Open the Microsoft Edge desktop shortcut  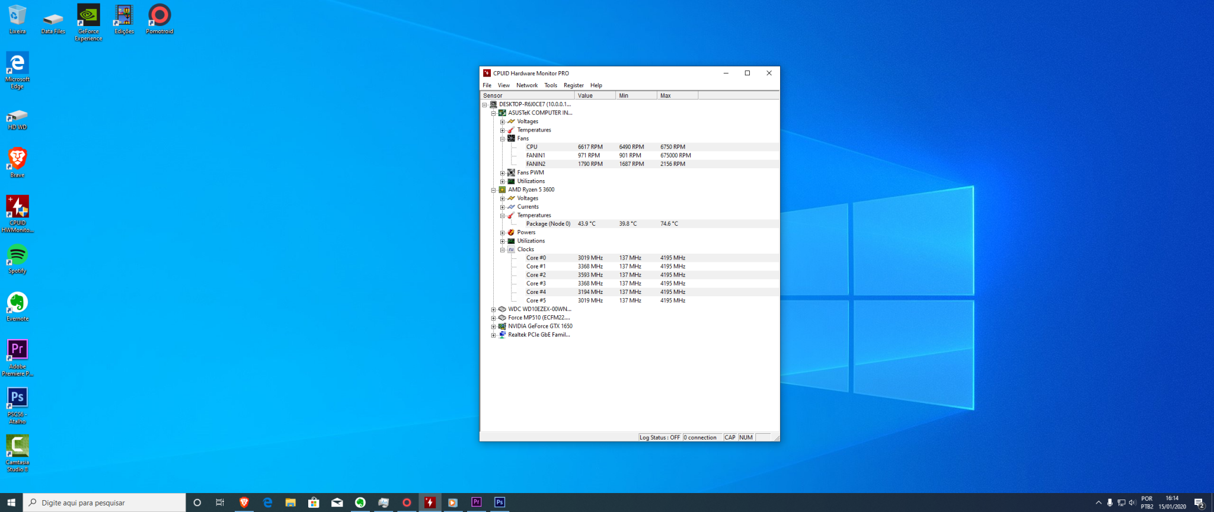tap(17, 71)
